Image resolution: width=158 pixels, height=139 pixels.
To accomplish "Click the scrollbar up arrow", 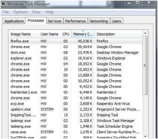I will 145,33.
